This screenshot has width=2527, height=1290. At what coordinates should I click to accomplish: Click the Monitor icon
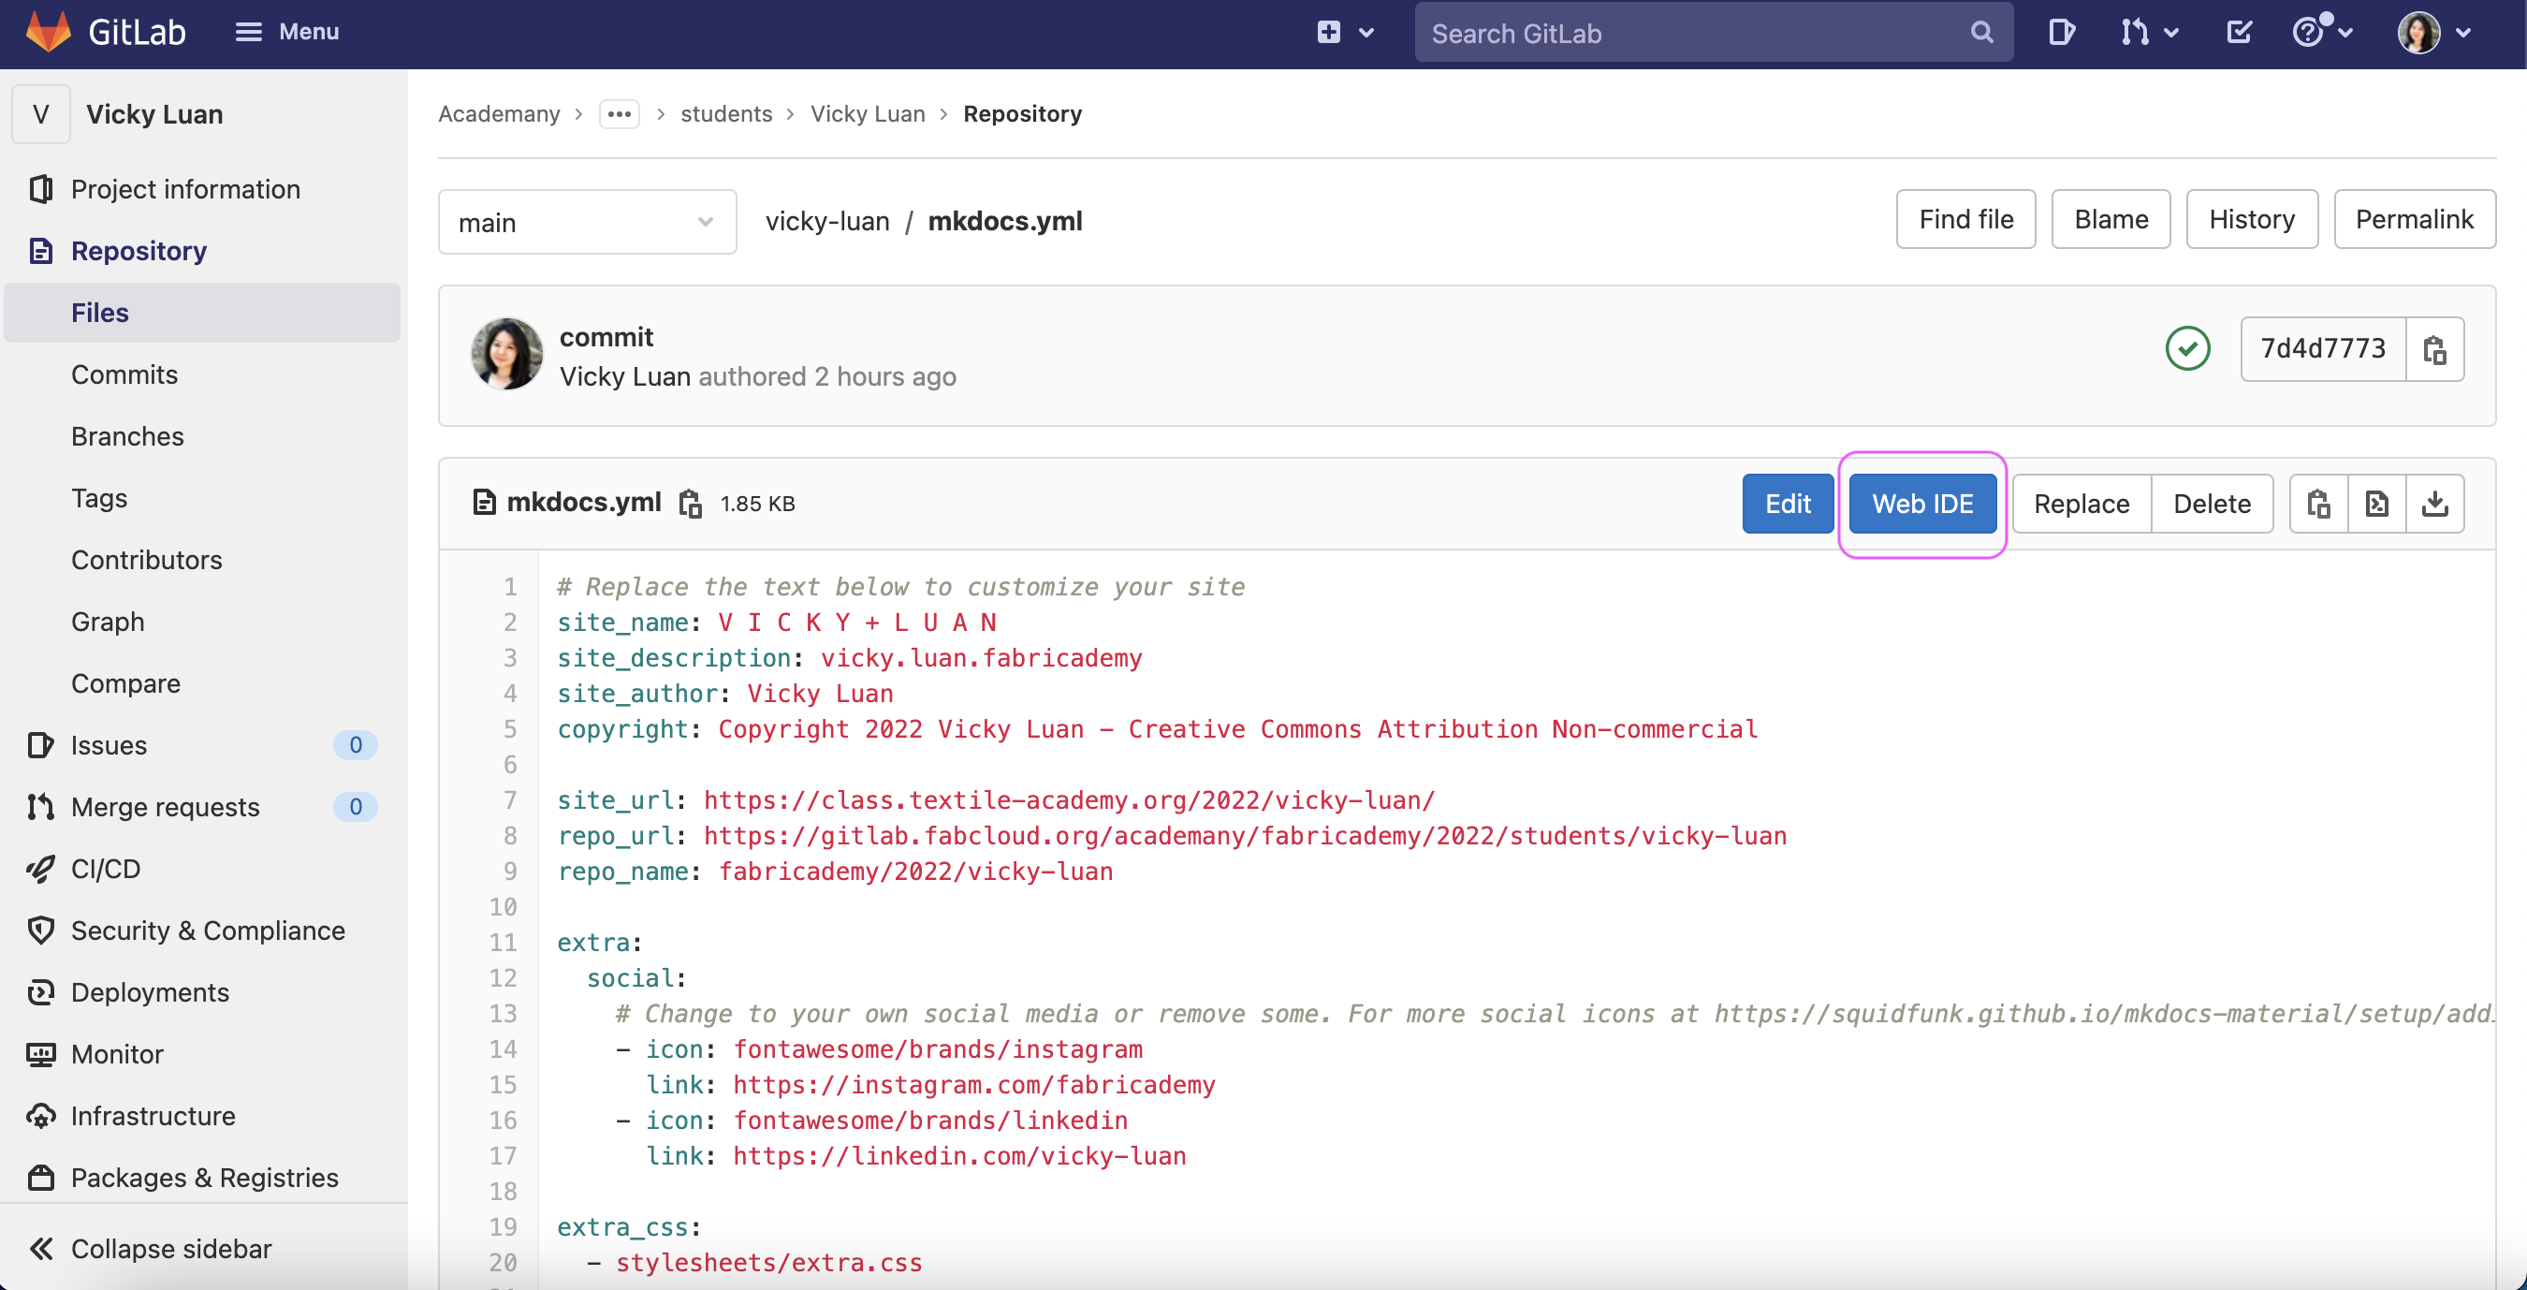(40, 1053)
